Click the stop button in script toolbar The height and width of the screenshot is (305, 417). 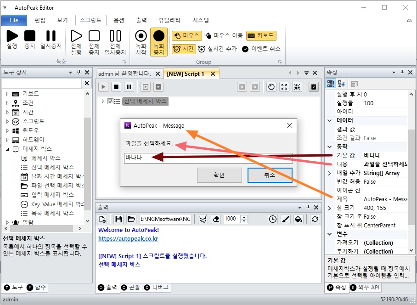point(116,87)
